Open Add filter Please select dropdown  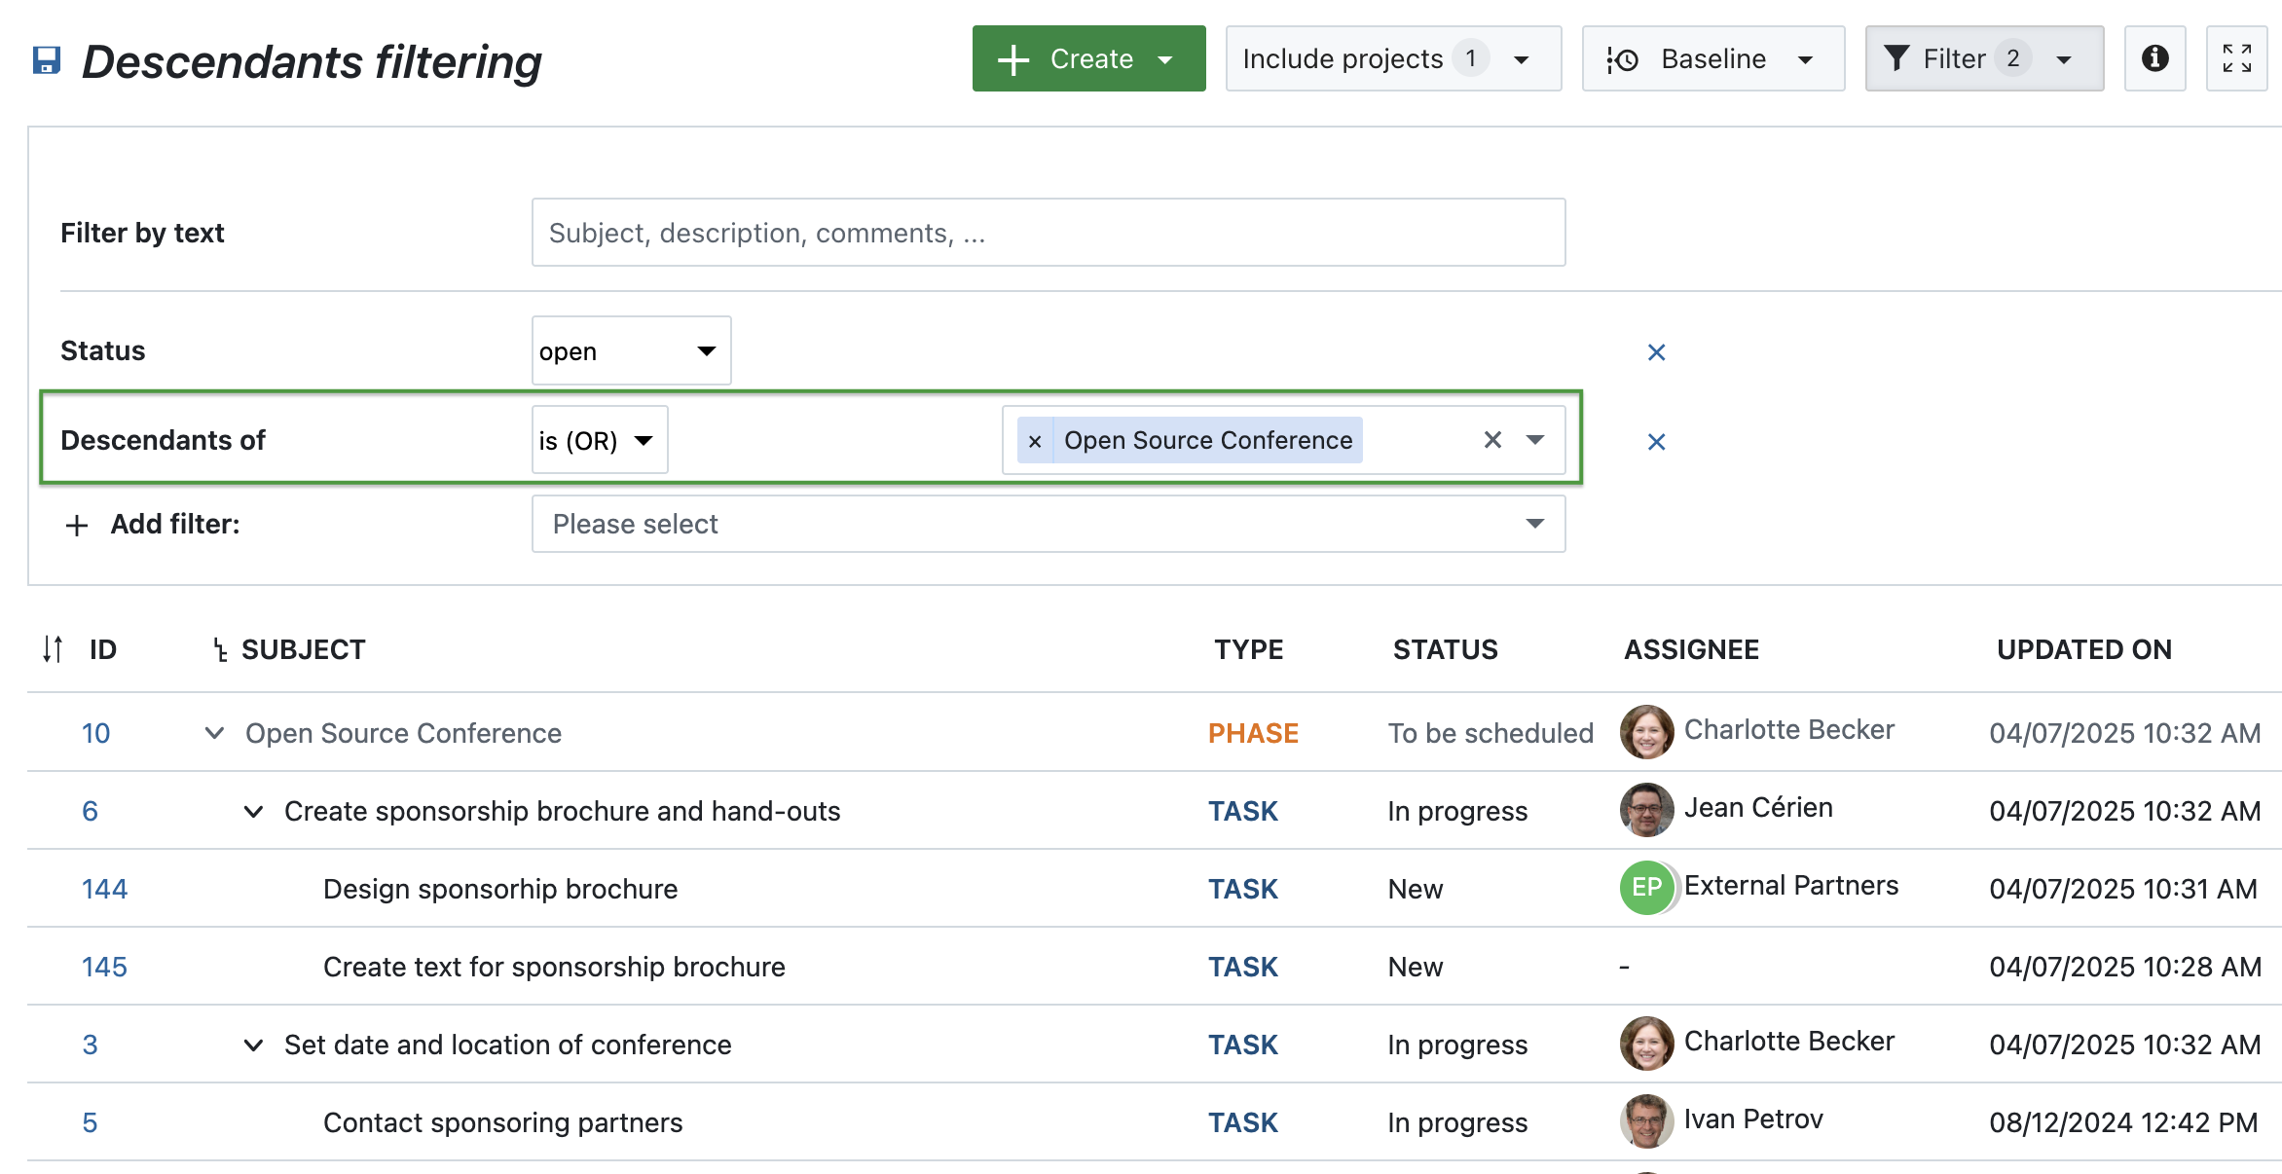pos(1048,524)
